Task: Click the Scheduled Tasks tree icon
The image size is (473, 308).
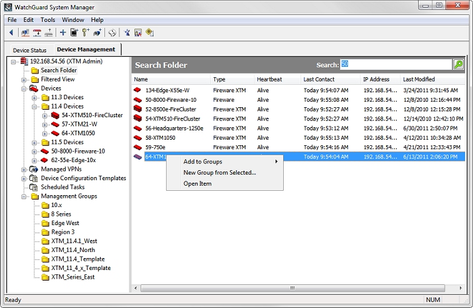Action: [34, 187]
